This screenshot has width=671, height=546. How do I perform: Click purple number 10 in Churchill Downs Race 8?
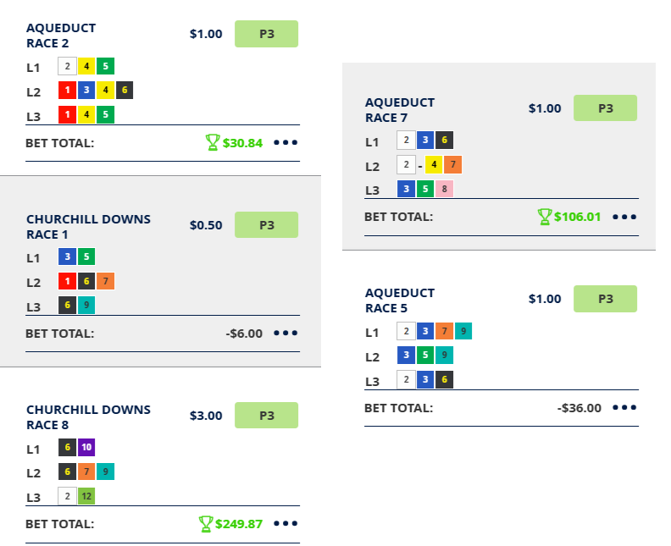(x=86, y=448)
